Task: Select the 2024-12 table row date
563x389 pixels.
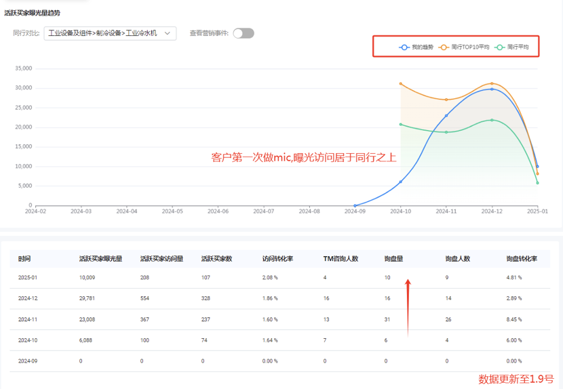Action: 28,298
